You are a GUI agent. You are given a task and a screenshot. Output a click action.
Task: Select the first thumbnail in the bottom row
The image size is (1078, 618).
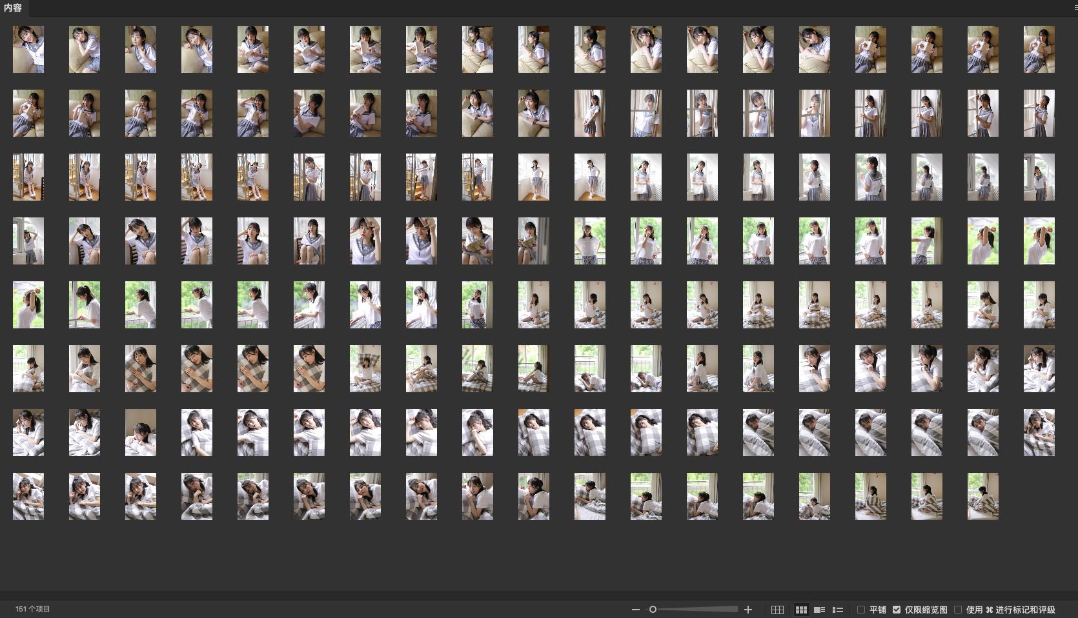point(28,497)
